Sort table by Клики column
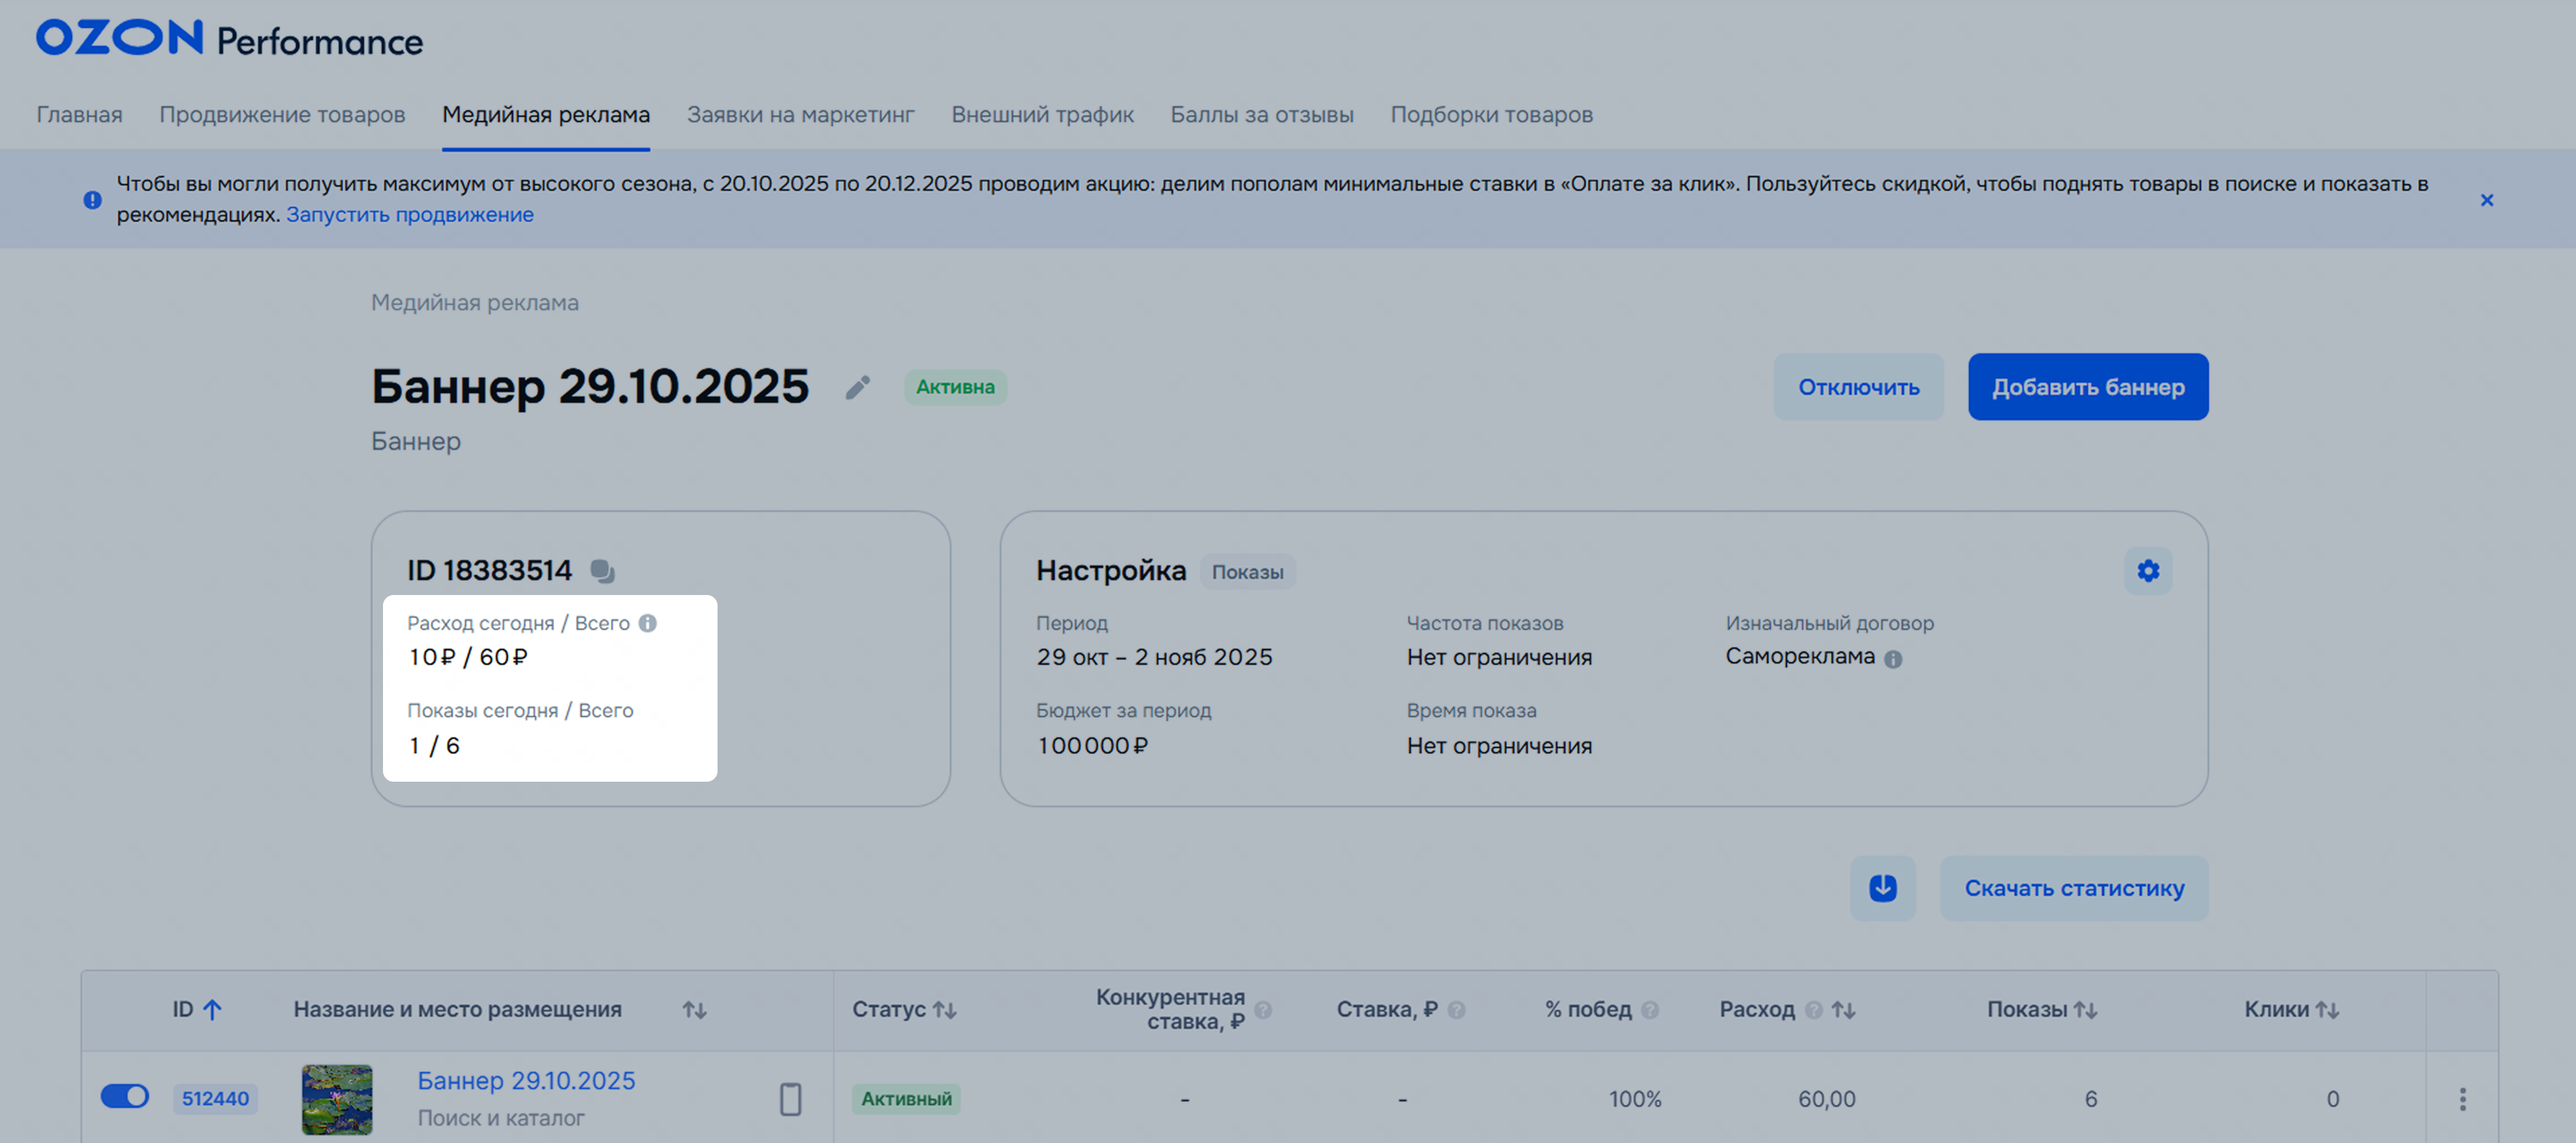The height and width of the screenshot is (1143, 2576). pos(2327,1010)
